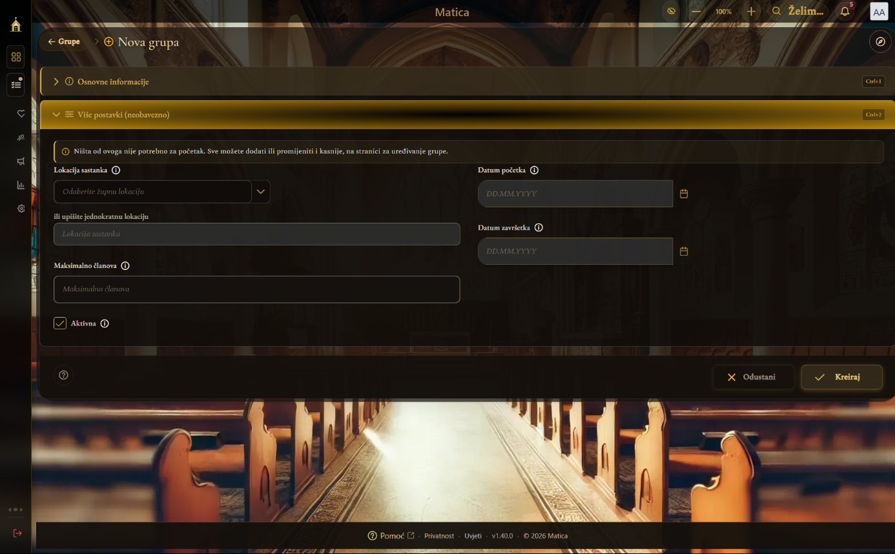Open the župna lokacija dropdown arrow
The height and width of the screenshot is (554, 895).
click(x=261, y=192)
